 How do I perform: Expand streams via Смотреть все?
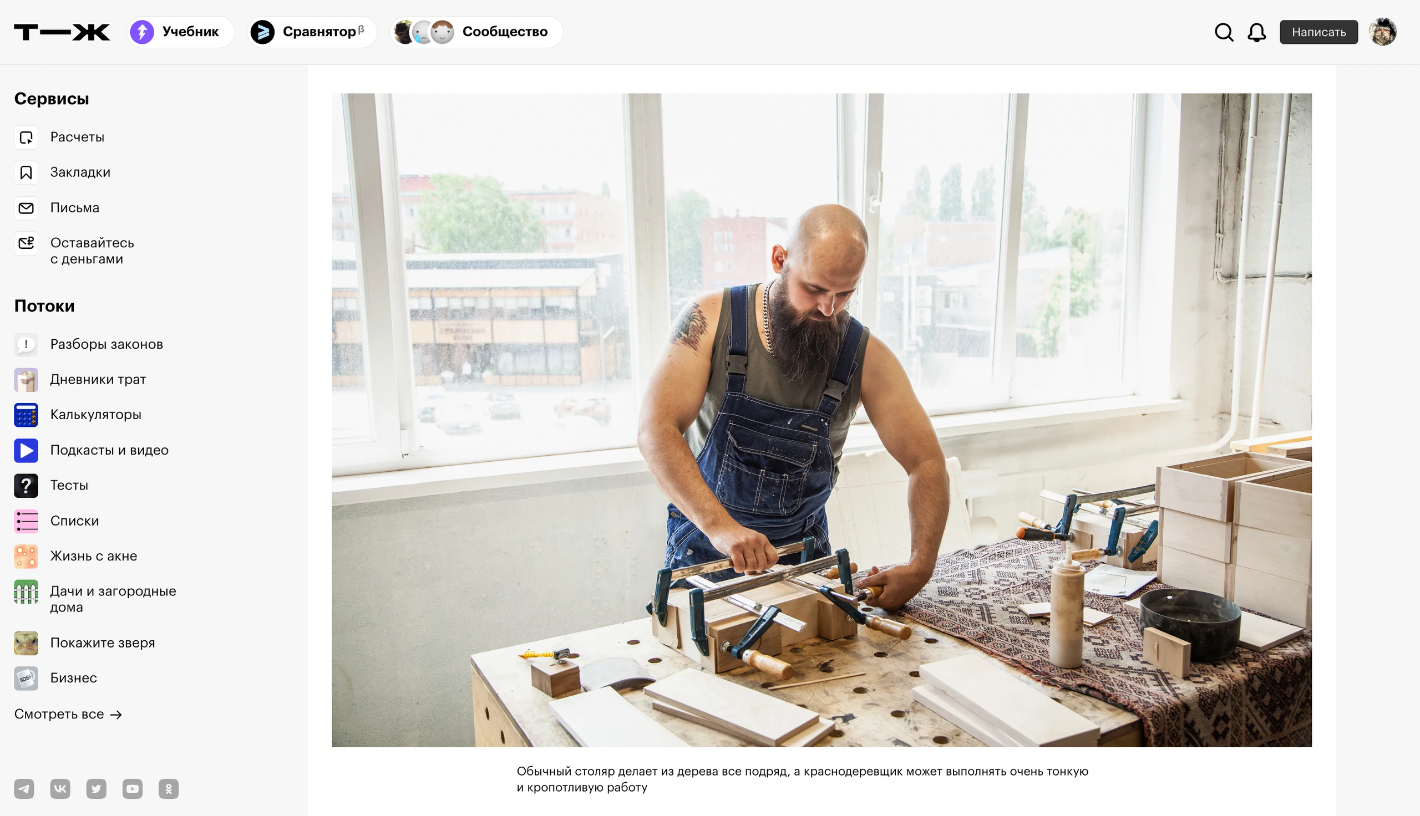(68, 714)
